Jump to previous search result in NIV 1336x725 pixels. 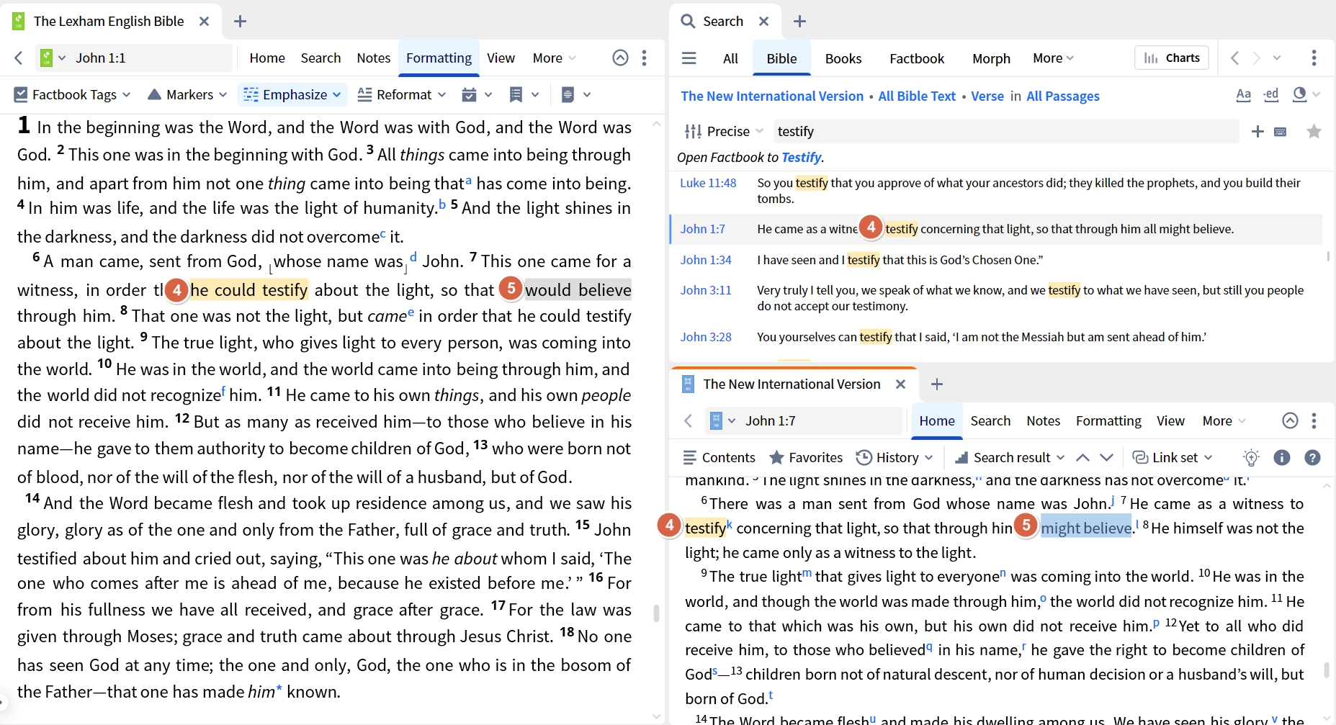pos(1082,457)
